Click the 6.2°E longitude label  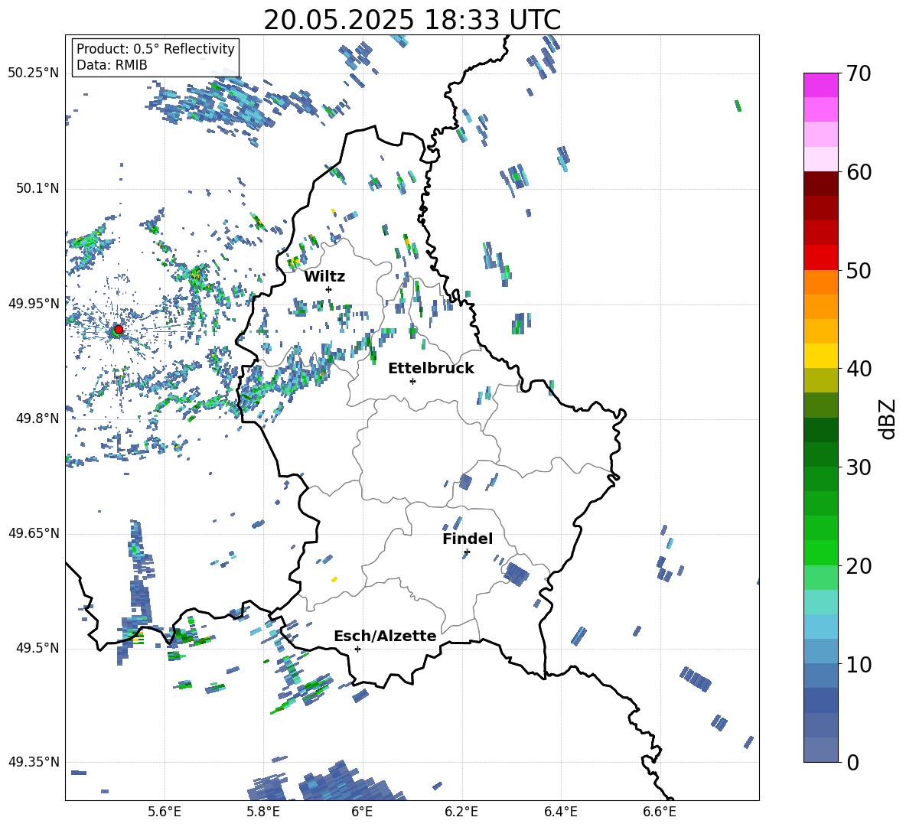click(461, 812)
